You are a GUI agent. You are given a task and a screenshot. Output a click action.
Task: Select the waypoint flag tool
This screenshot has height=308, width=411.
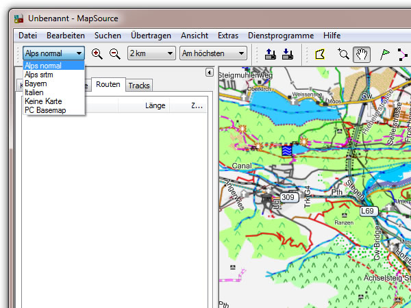(x=385, y=53)
